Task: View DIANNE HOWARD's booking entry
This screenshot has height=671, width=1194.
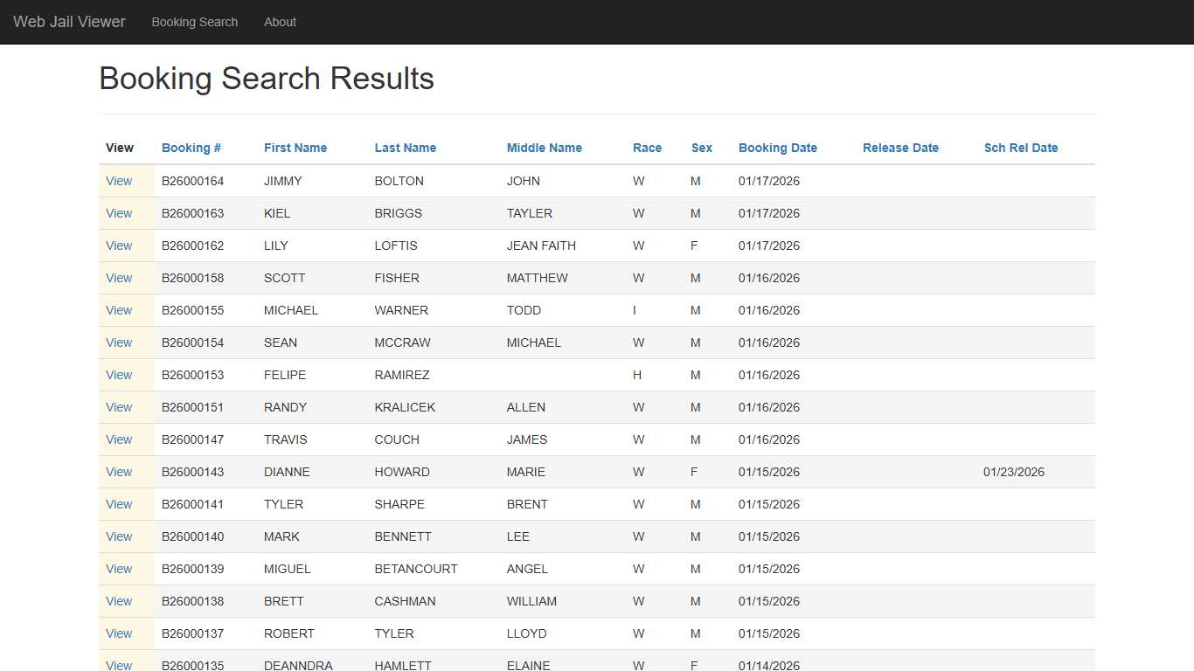Action: coord(119,472)
